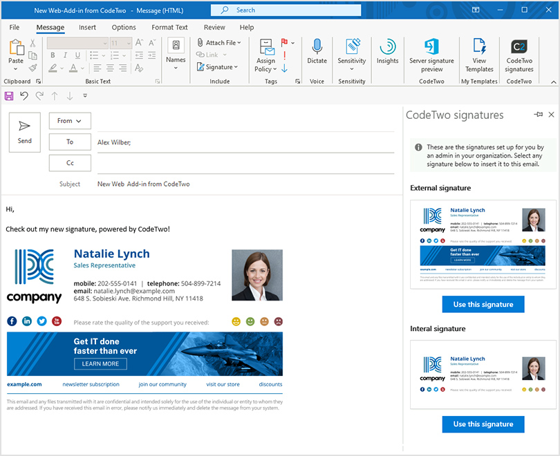Image resolution: width=560 pixels, height=456 pixels.
Task: Expand the From dropdown
Action: click(x=70, y=121)
